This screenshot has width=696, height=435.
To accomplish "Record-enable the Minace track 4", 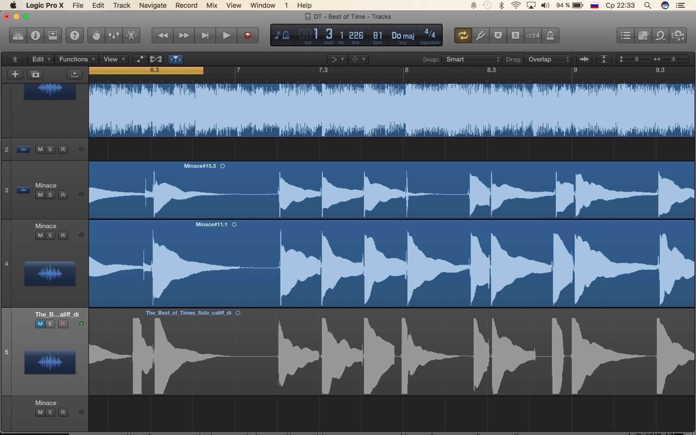I will click(x=63, y=236).
